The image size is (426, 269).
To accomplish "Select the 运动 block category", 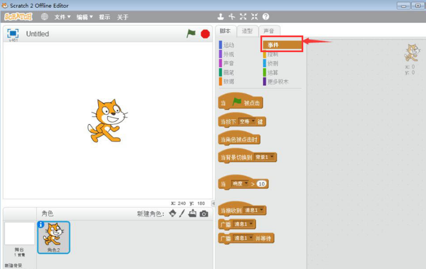I will 227,45.
